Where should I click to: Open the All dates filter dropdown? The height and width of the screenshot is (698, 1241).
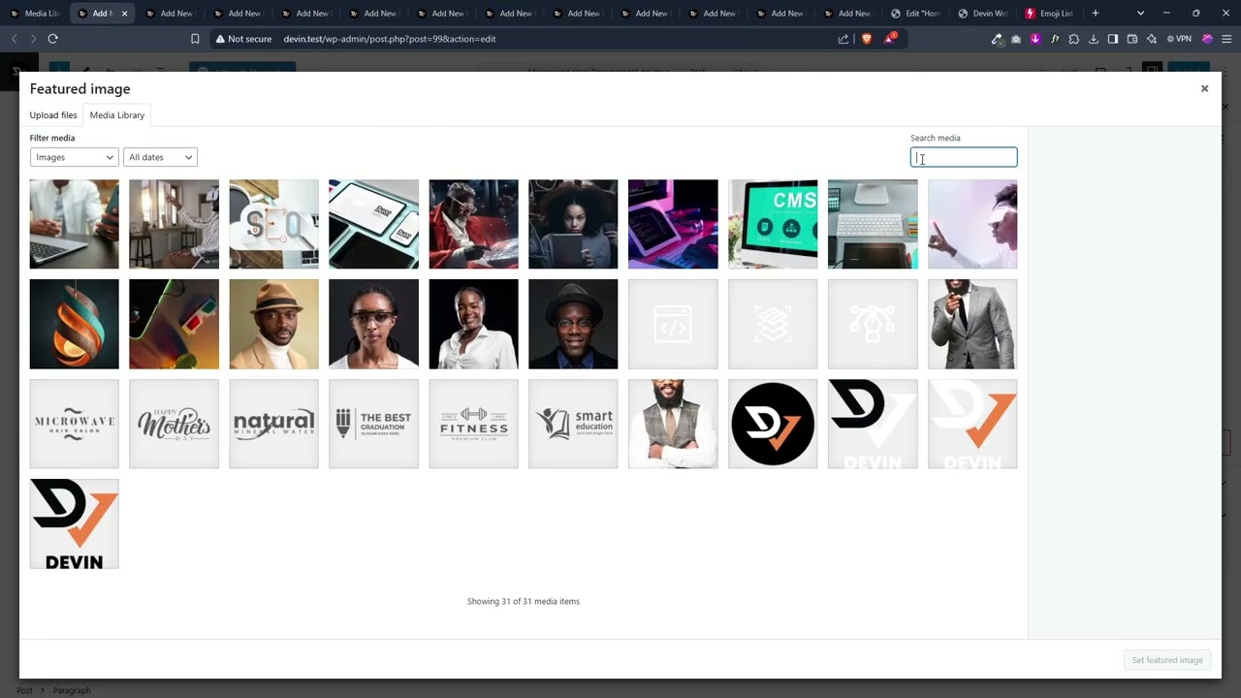pyautogui.click(x=161, y=157)
